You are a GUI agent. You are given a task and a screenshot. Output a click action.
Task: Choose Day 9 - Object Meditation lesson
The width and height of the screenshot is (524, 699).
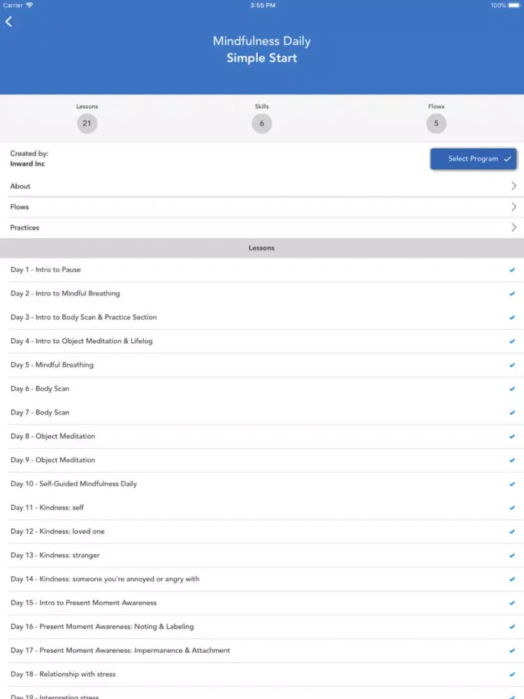pos(53,460)
